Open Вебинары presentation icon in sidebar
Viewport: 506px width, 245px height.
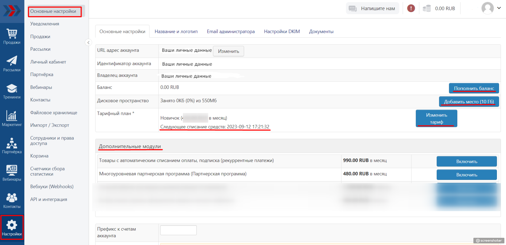12,170
